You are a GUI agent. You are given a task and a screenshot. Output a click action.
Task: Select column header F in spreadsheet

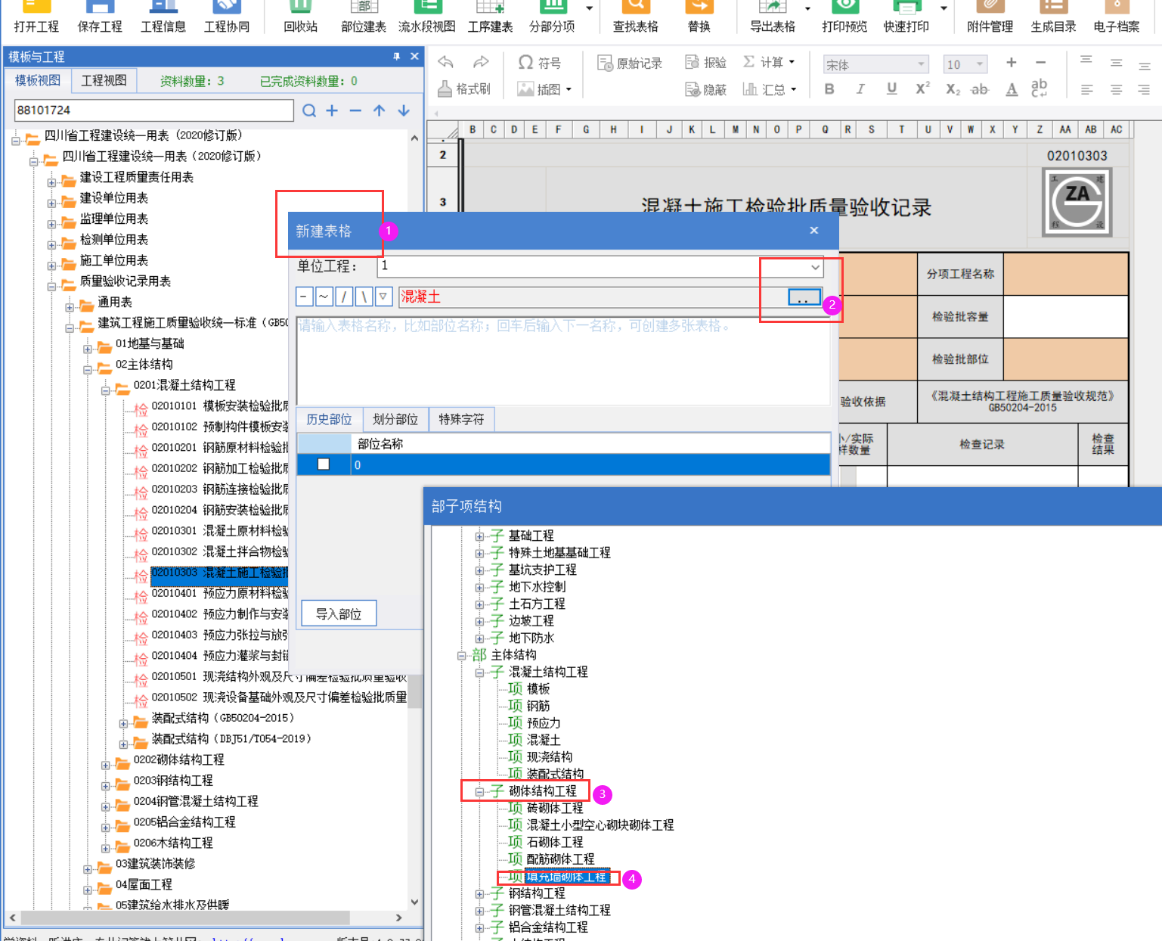click(558, 129)
